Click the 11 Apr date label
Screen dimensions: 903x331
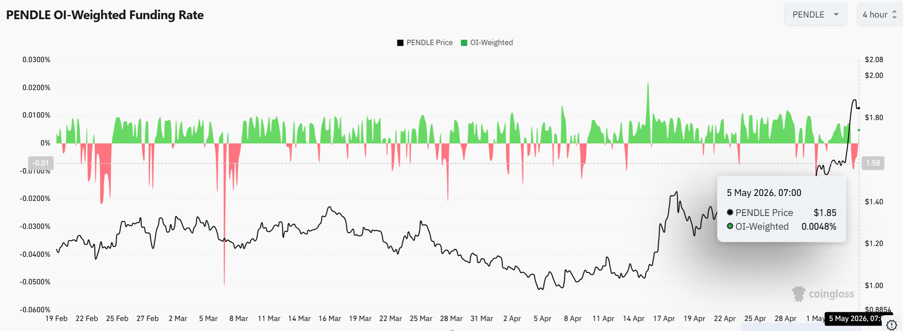point(603,318)
